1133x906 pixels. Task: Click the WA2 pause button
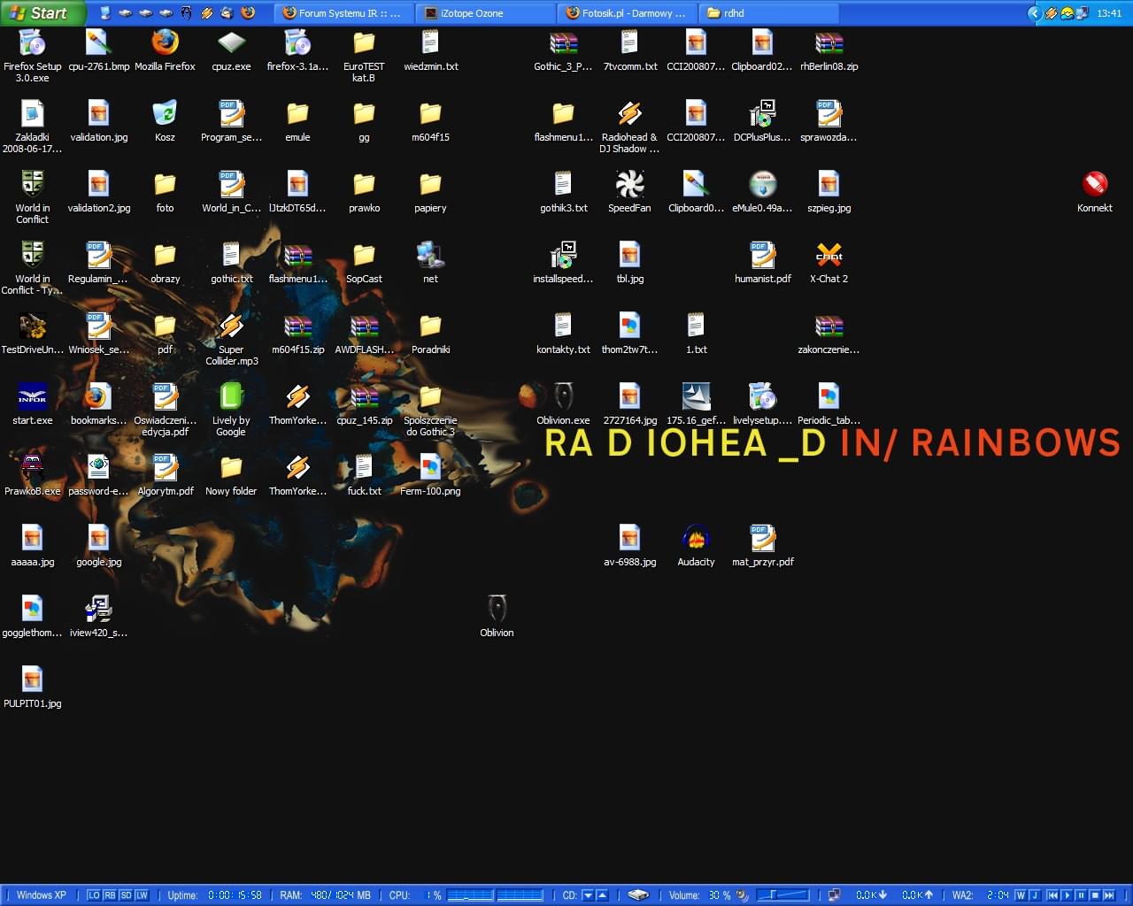coord(1081,895)
